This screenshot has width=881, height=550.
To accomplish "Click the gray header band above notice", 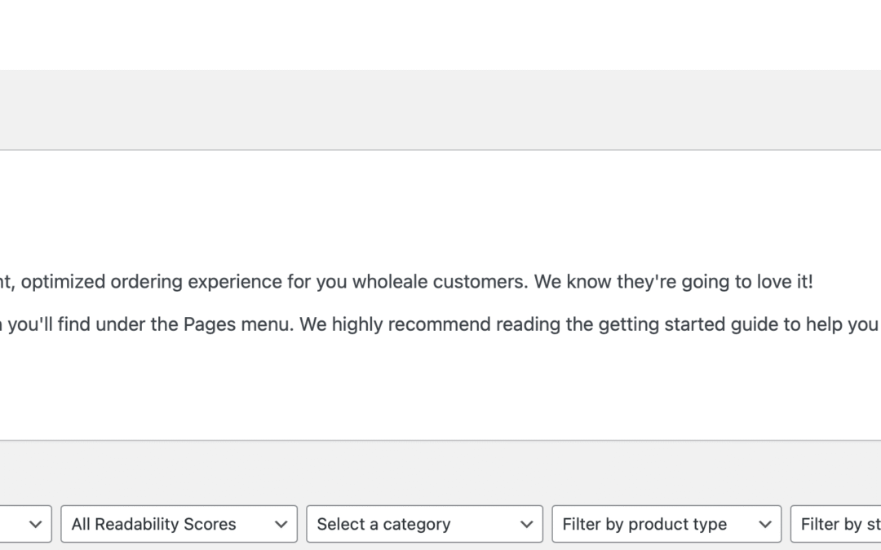I will [440, 109].
